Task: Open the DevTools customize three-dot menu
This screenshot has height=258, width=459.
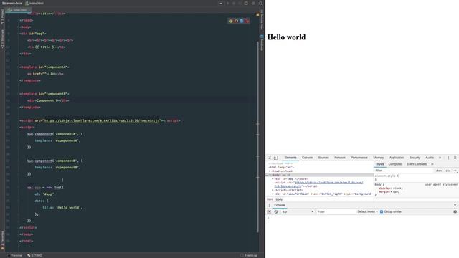Action: point(448,158)
